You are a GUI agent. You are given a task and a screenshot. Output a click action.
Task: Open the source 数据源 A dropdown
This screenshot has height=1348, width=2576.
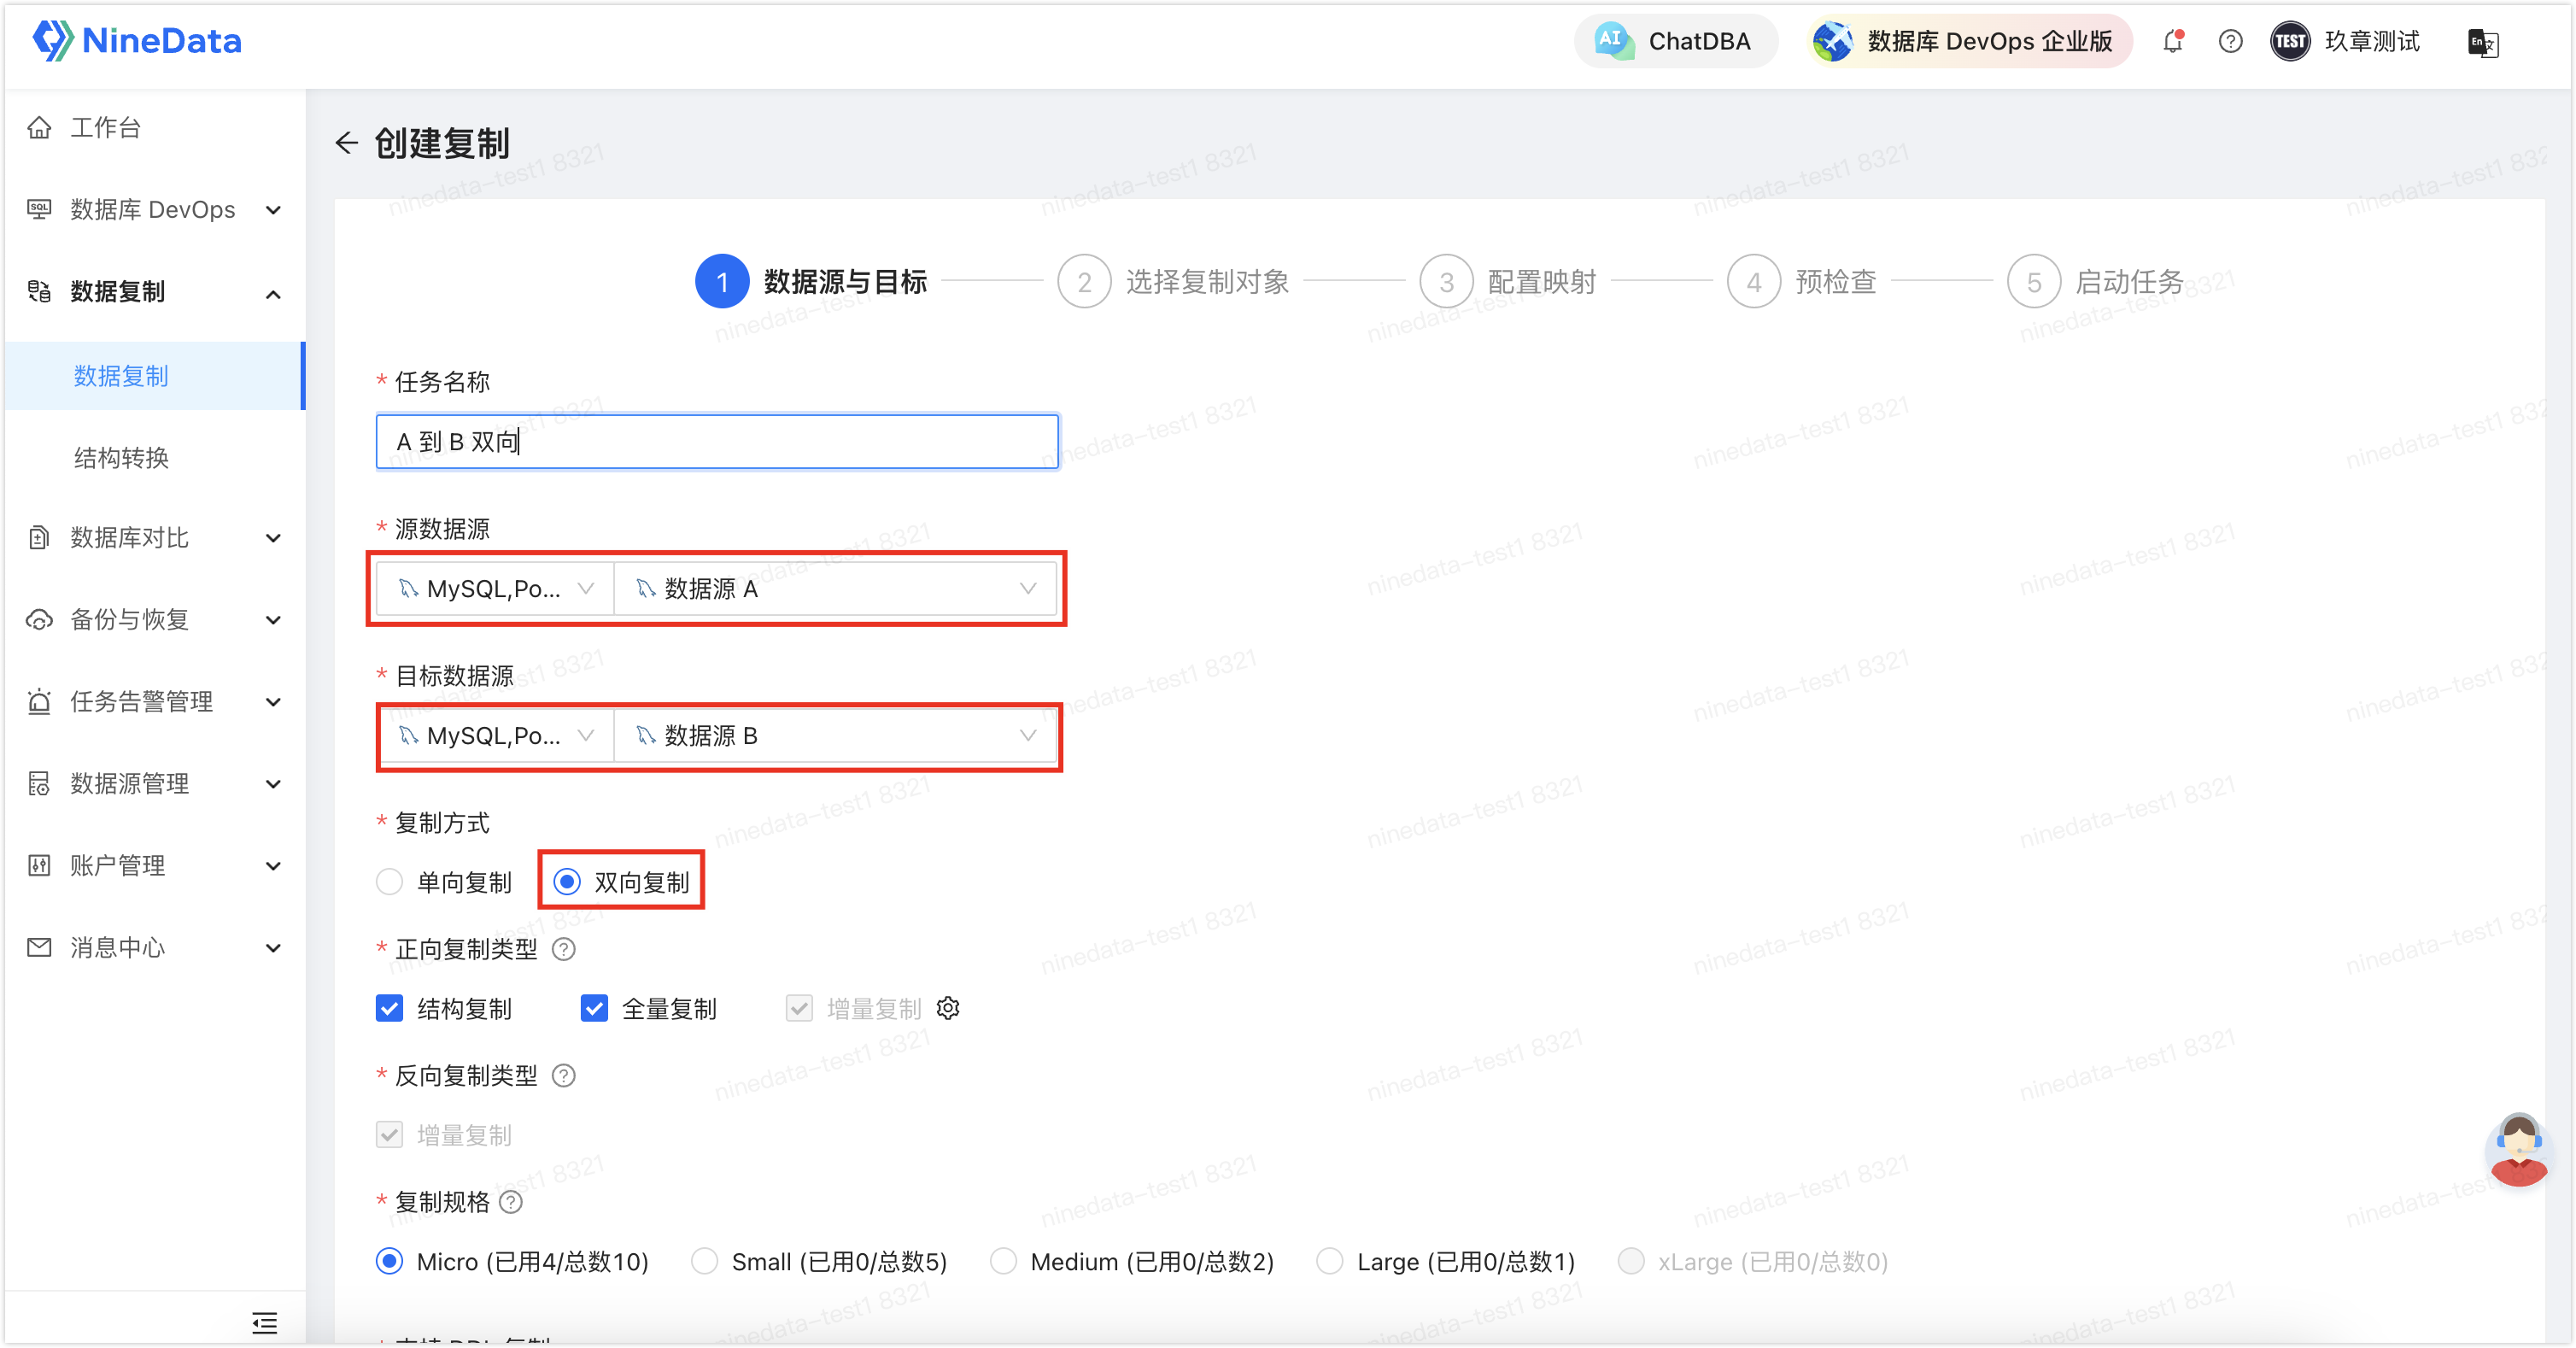coord(834,589)
